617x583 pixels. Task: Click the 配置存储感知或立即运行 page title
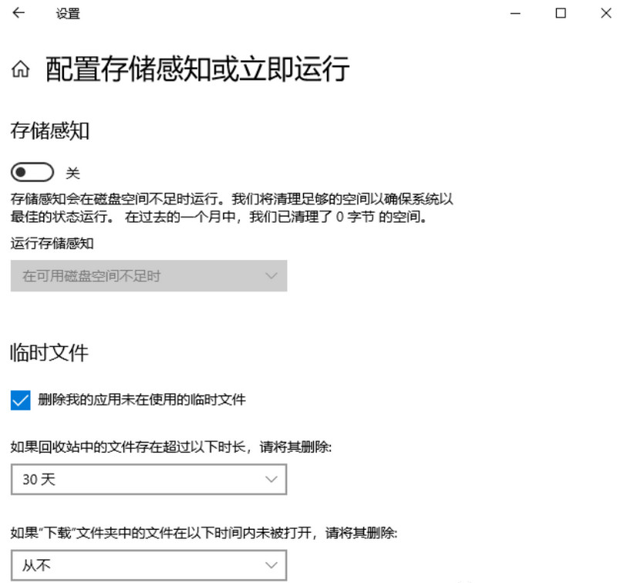pyautogui.click(x=197, y=69)
